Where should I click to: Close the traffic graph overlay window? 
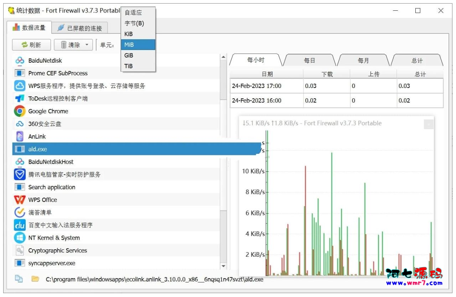coord(429,124)
